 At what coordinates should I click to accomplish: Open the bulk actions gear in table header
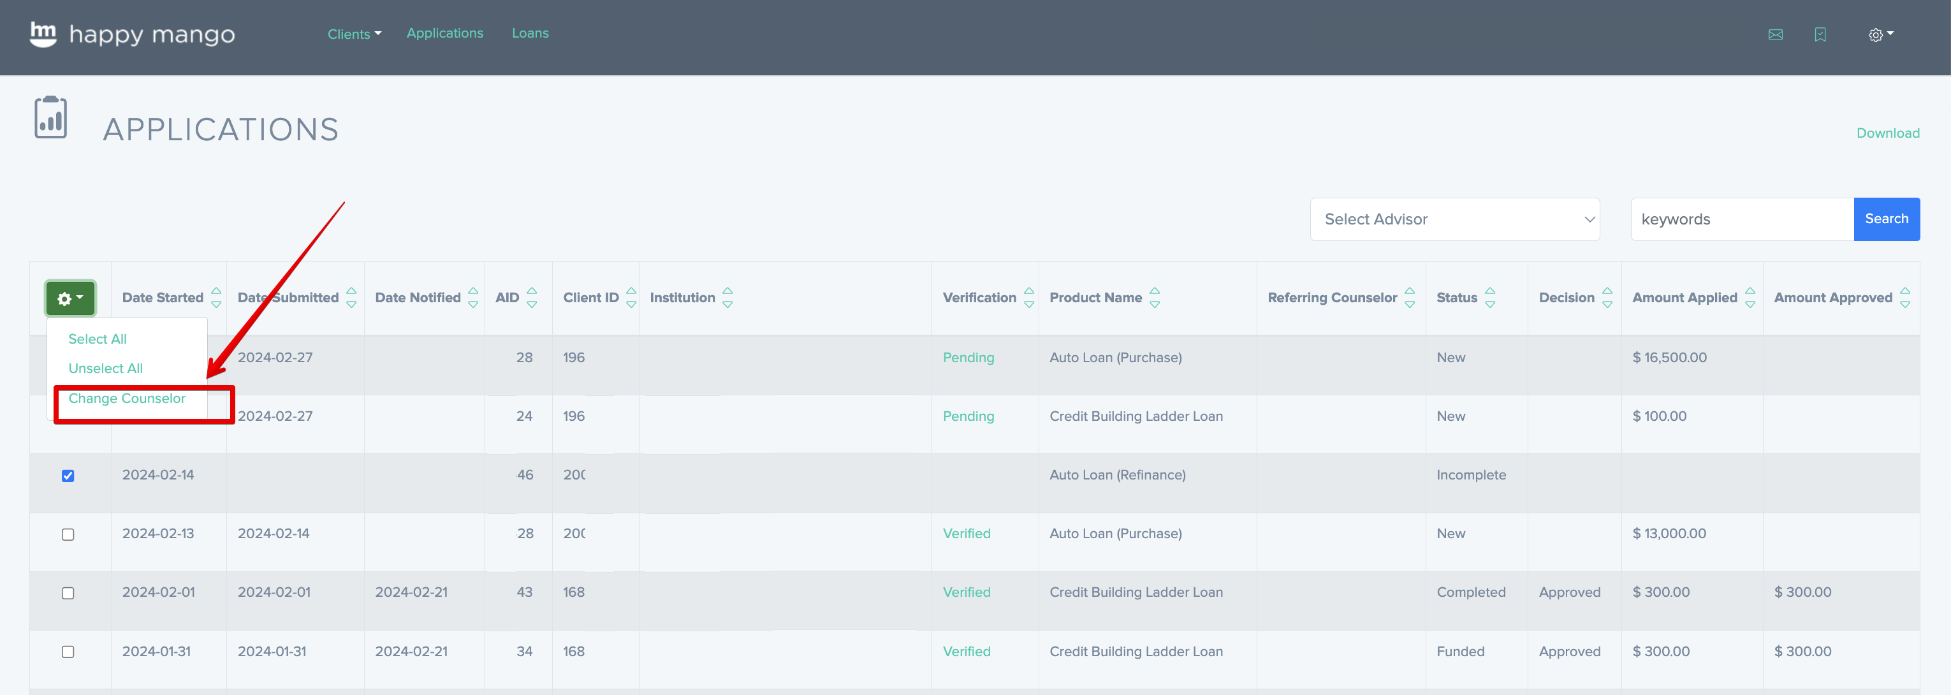[x=69, y=298]
